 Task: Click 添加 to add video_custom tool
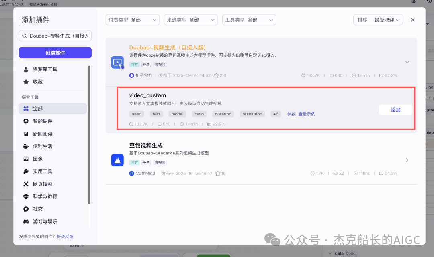[395, 110]
